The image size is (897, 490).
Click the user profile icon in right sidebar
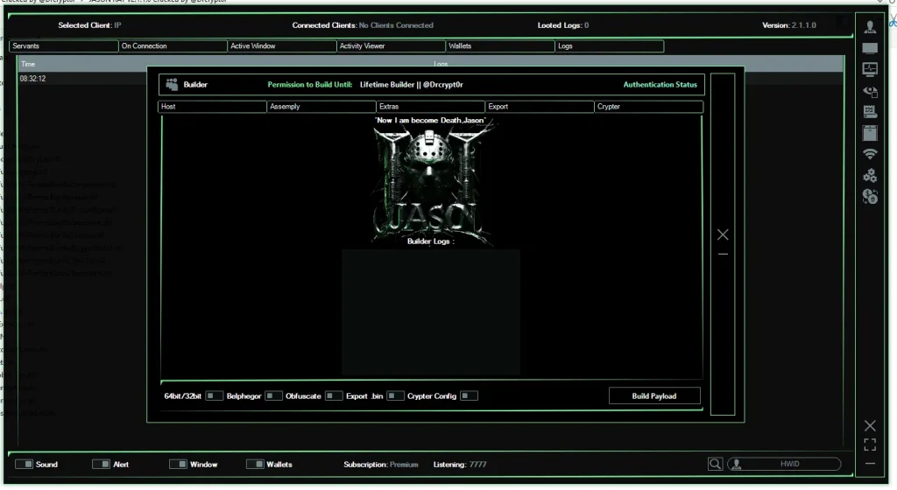[x=870, y=26]
